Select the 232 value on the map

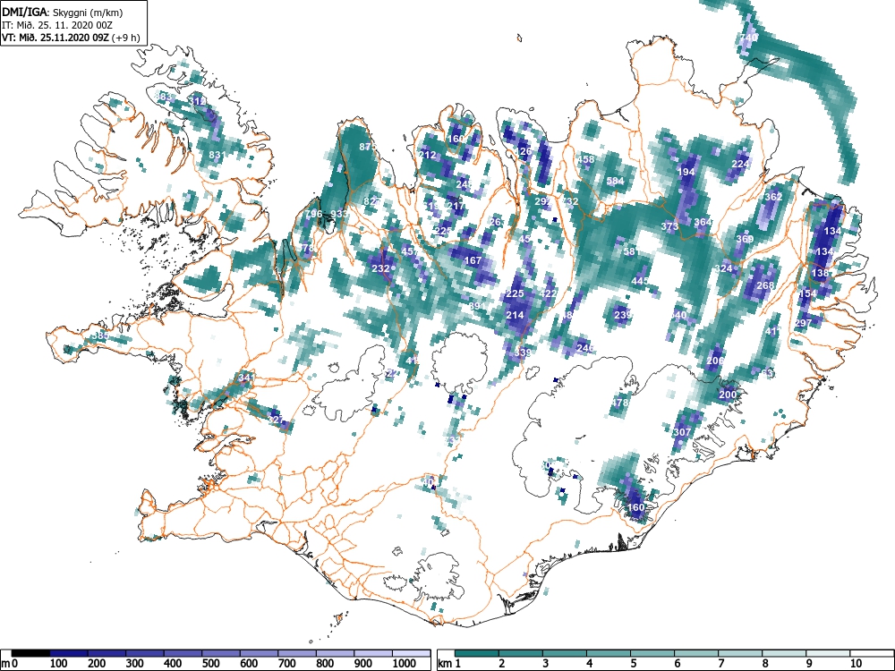coord(380,268)
